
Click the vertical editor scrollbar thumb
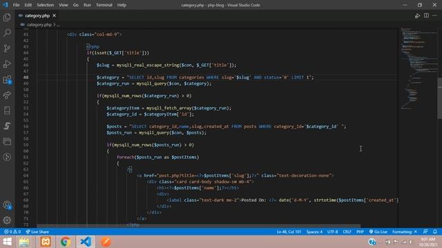click(x=439, y=99)
